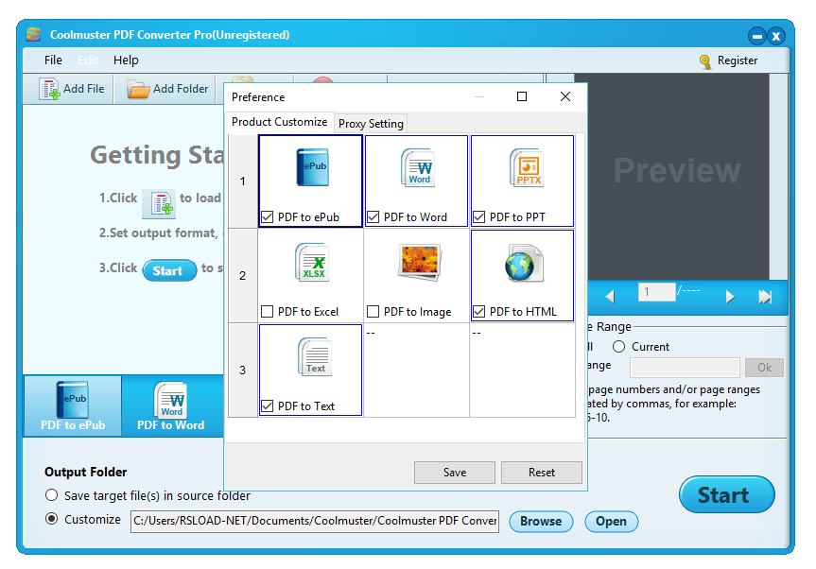The height and width of the screenshot is (569, 816).
Task: Save the Preference settings
Action: (455, 473)
